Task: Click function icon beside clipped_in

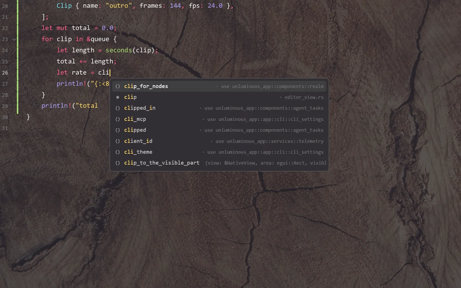Action: click(118, 108)
